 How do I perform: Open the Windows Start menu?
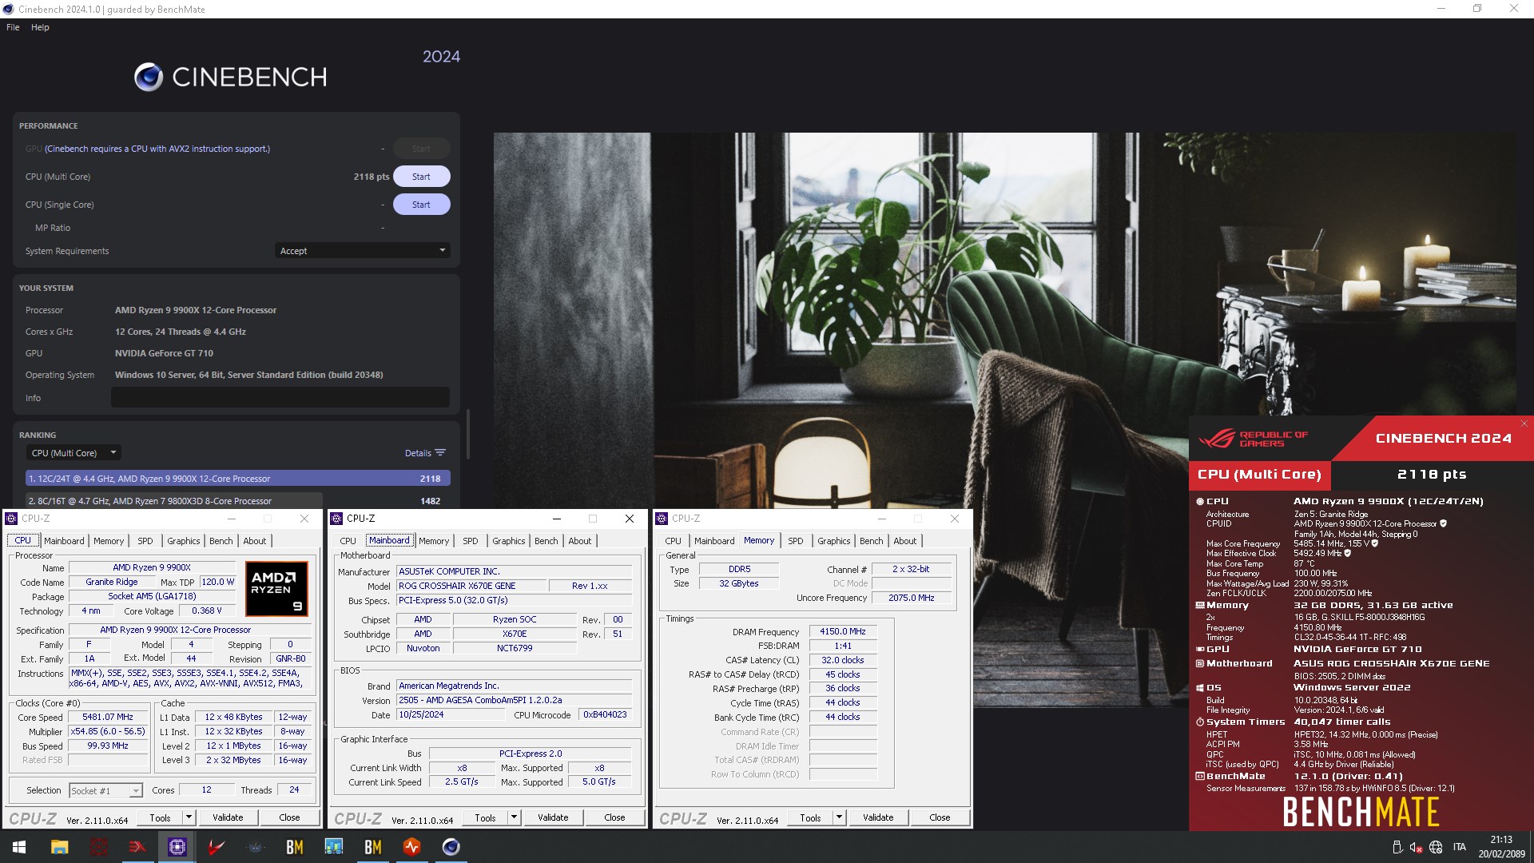(x=19, y=847)
